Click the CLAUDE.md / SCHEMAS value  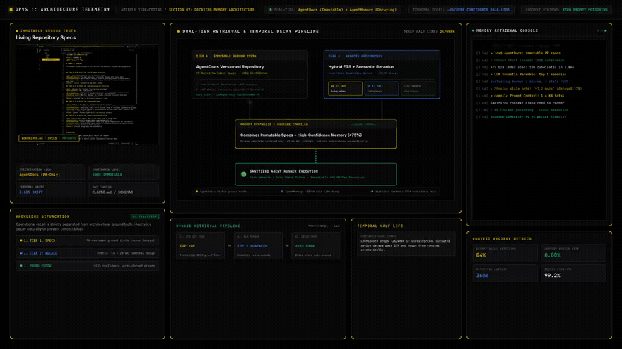112,192
